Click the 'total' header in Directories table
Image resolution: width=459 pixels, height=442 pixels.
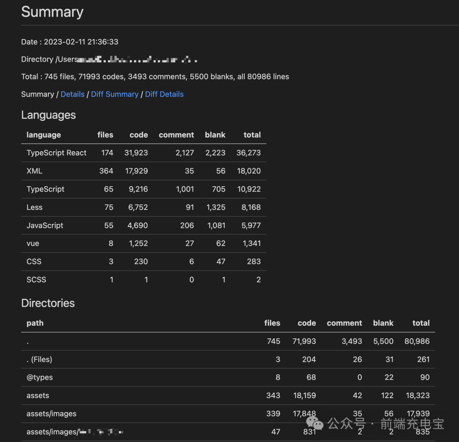pyautogui.click(x=421, y=323)
